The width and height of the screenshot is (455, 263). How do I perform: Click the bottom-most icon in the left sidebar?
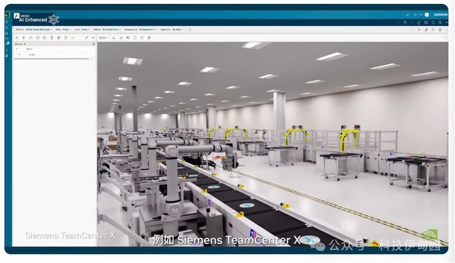click(6, 55)
